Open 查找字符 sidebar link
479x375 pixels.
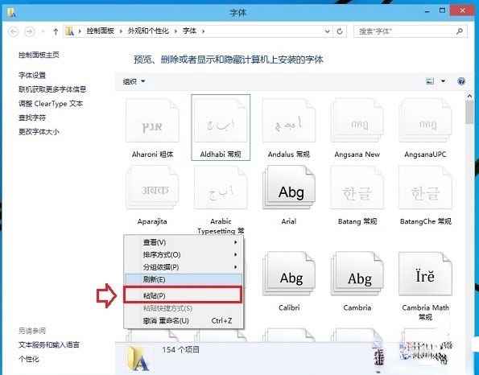coord(32,117)
